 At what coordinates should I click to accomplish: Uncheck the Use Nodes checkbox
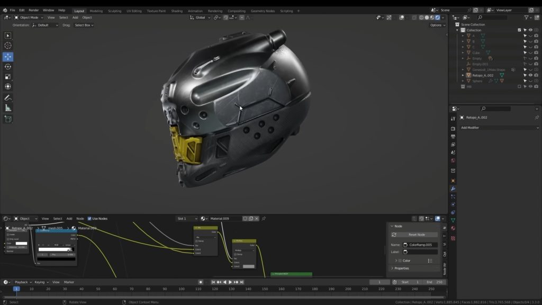click(x=89, y=219)
